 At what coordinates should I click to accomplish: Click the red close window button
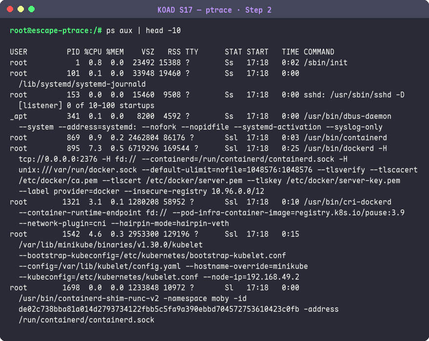coord(10,9)
